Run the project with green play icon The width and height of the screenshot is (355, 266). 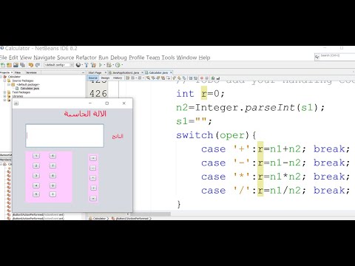click(x=101, y=65)
